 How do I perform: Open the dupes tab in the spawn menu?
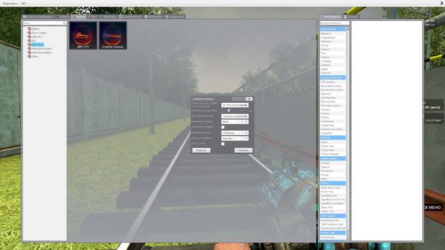tap(153, 17)
